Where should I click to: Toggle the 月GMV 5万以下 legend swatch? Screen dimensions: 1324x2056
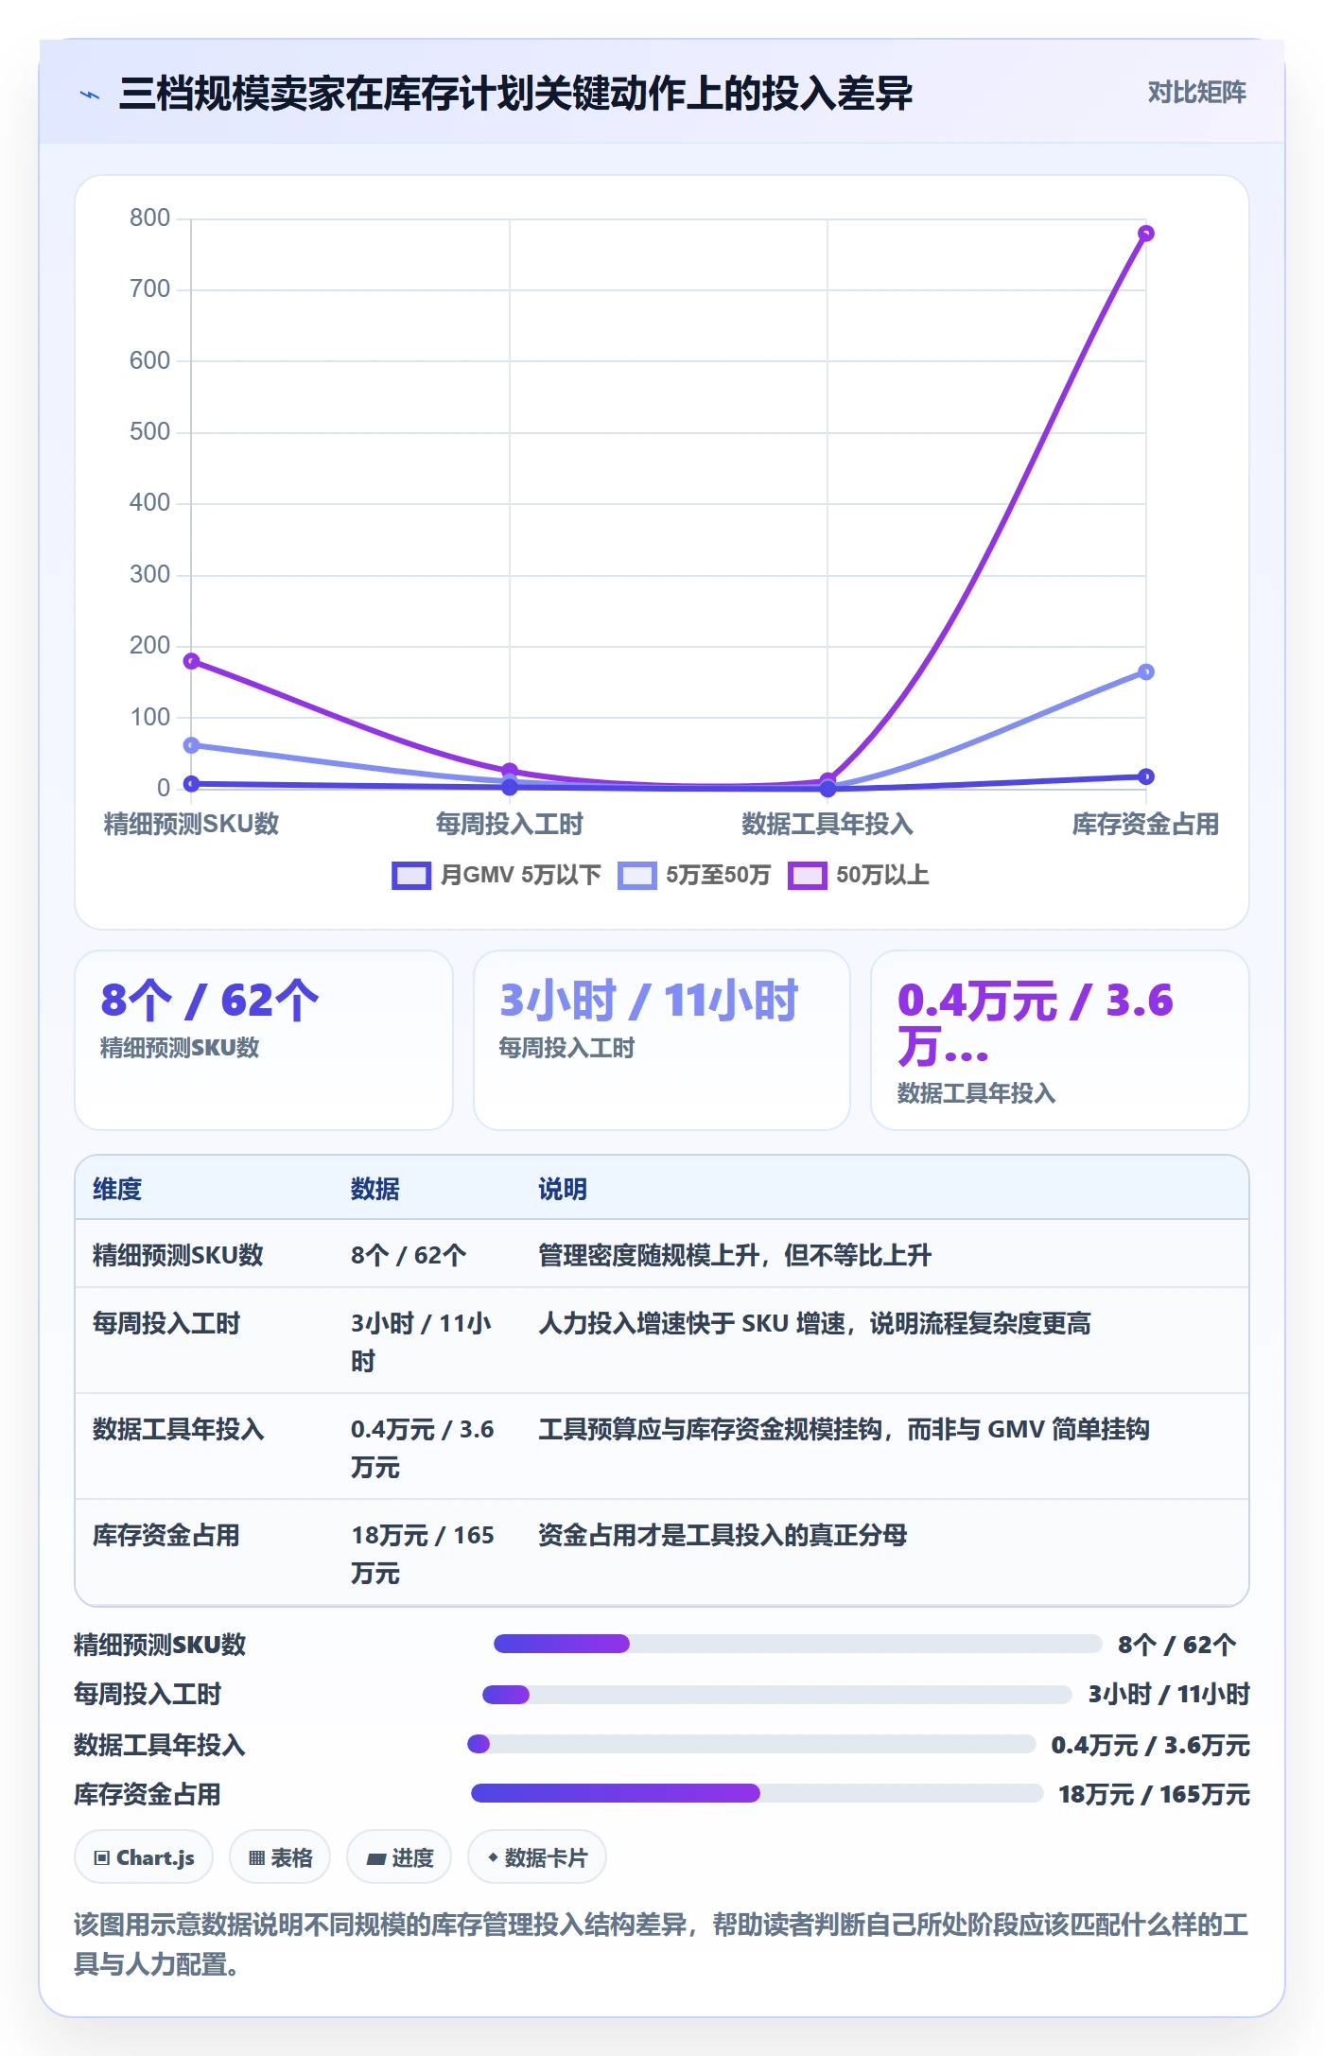pos(411,875)
